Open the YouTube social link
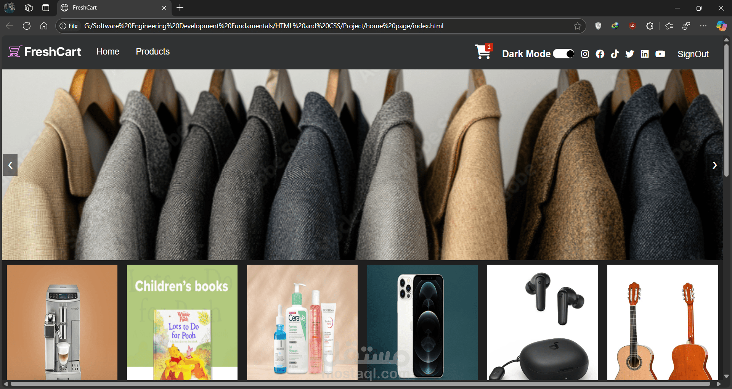 click(x=660, y=54)
